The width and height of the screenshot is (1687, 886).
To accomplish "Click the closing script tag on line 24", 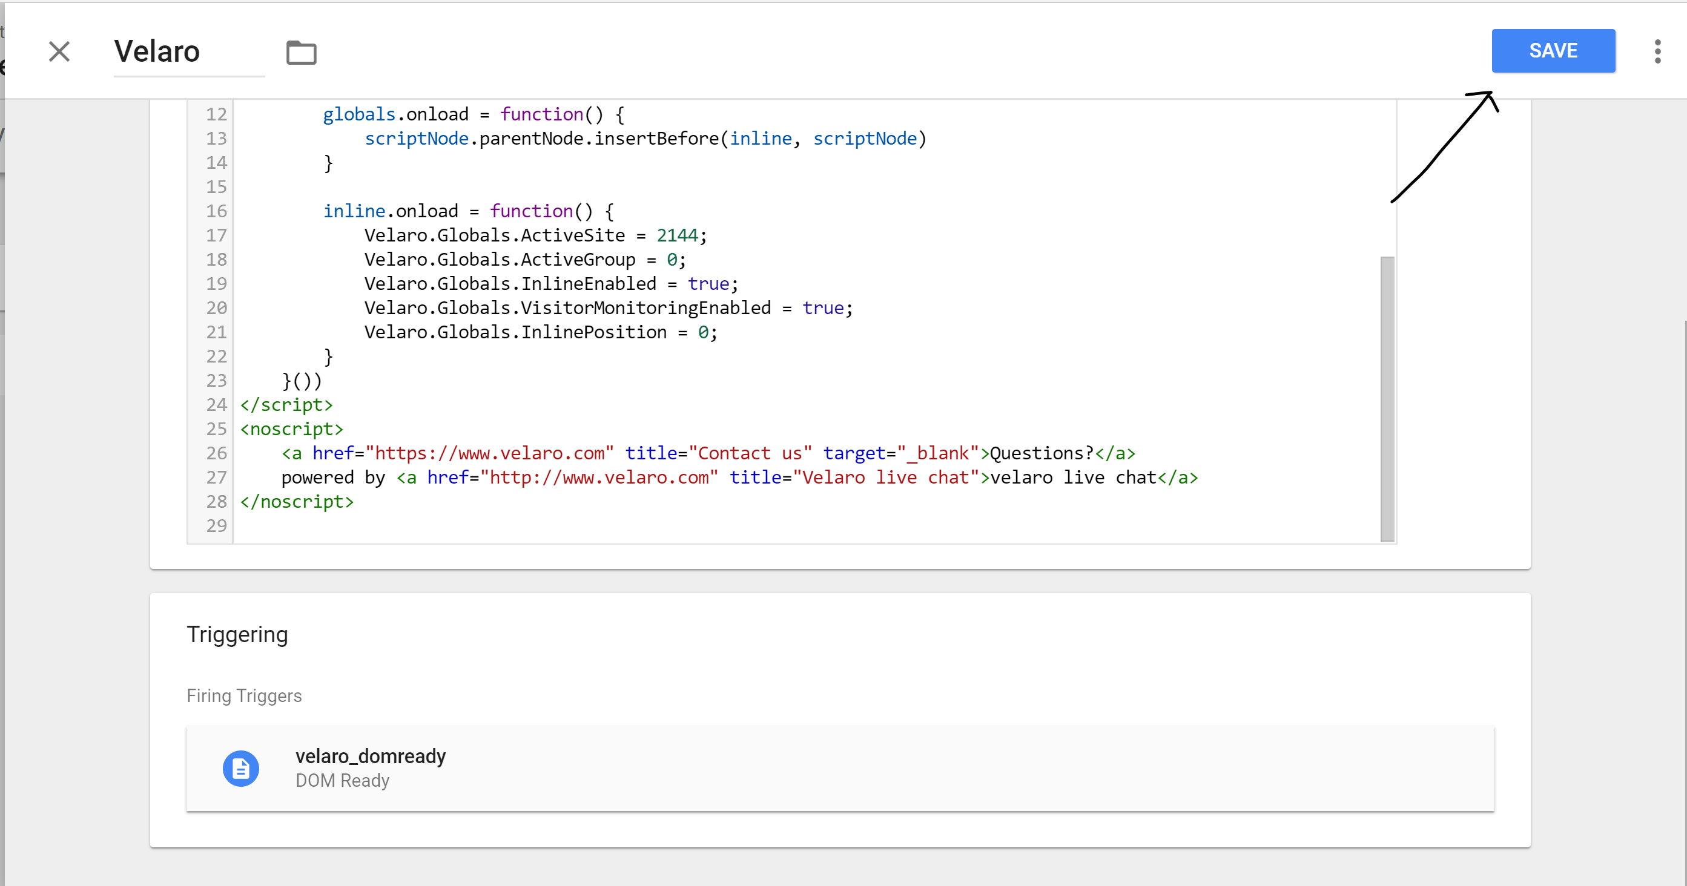I will tap(286, 405).
